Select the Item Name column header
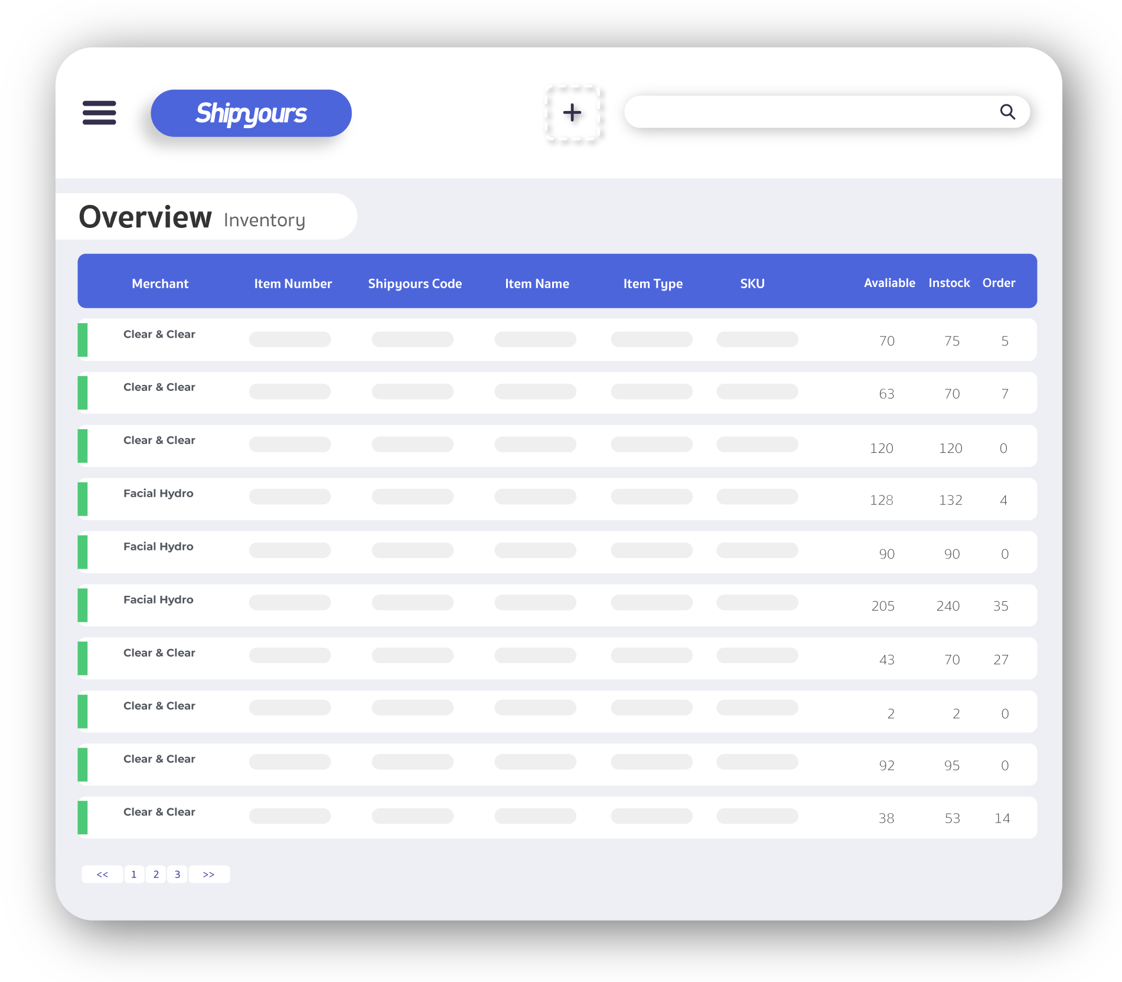 pyautogui.click(x=537, y=283)
